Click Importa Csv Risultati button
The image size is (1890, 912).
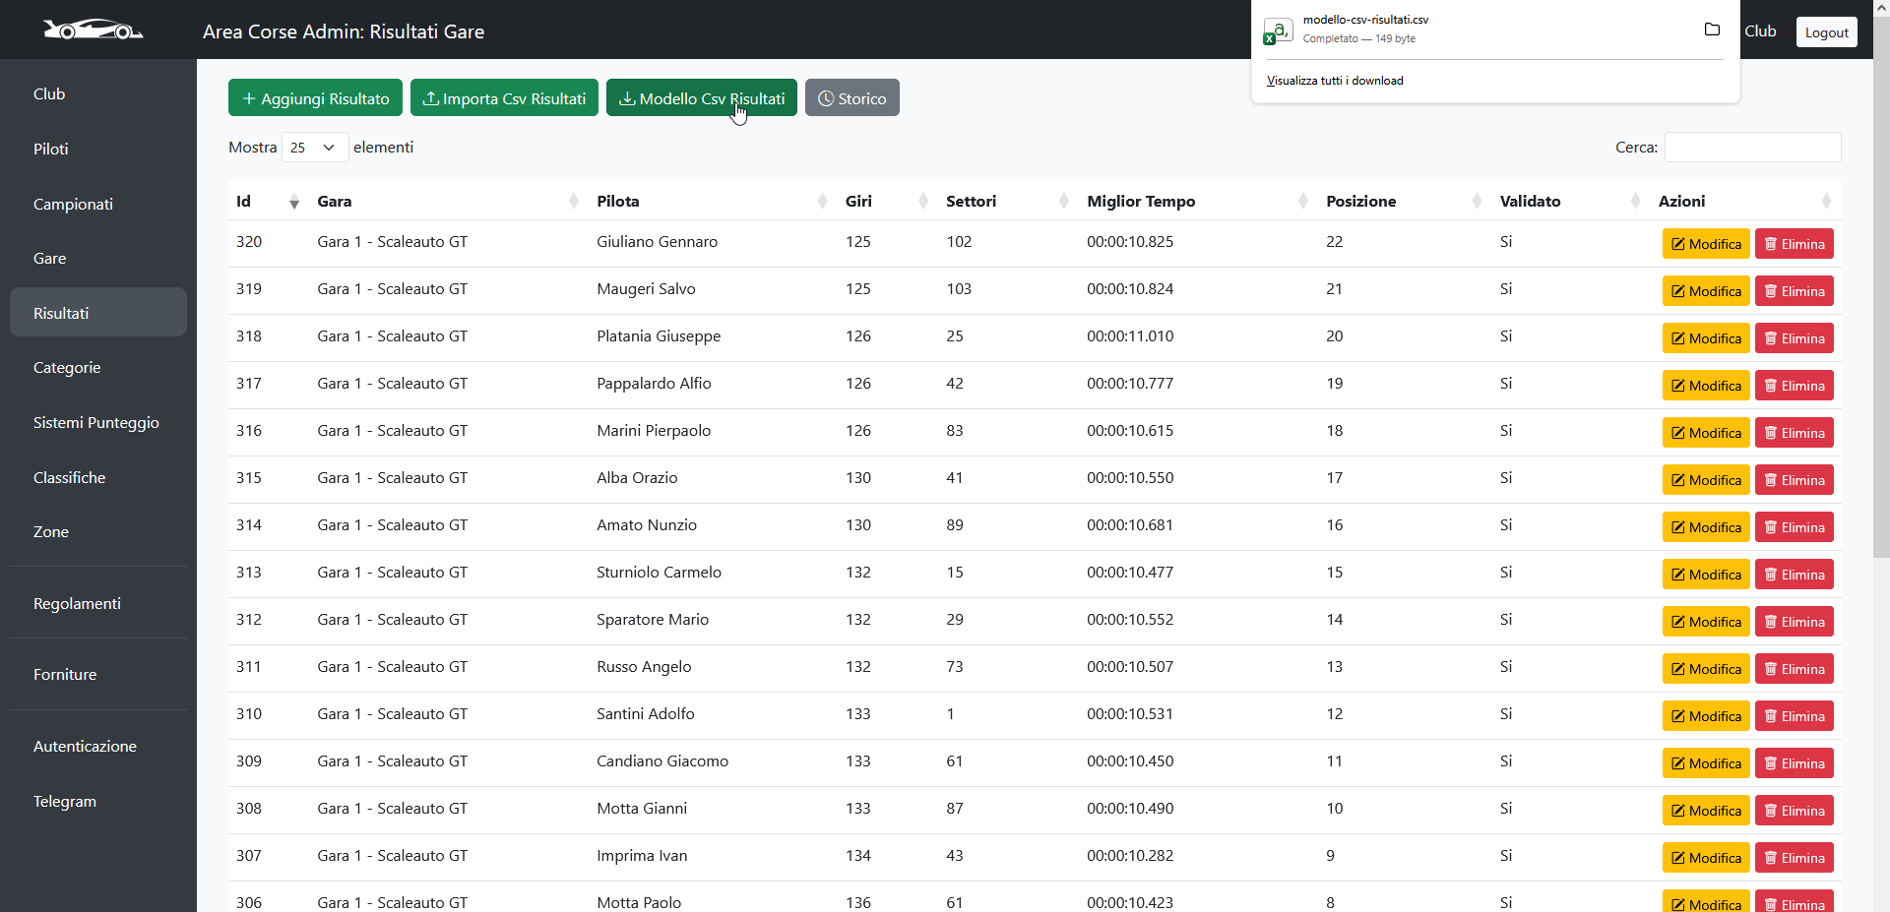point(504,98)
